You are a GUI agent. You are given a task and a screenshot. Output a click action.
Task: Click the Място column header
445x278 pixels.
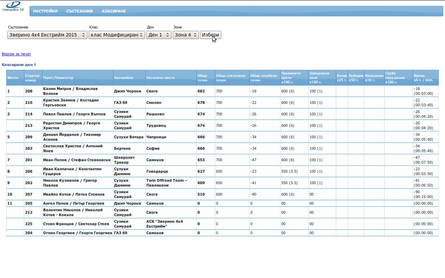(x=13, y=78)
